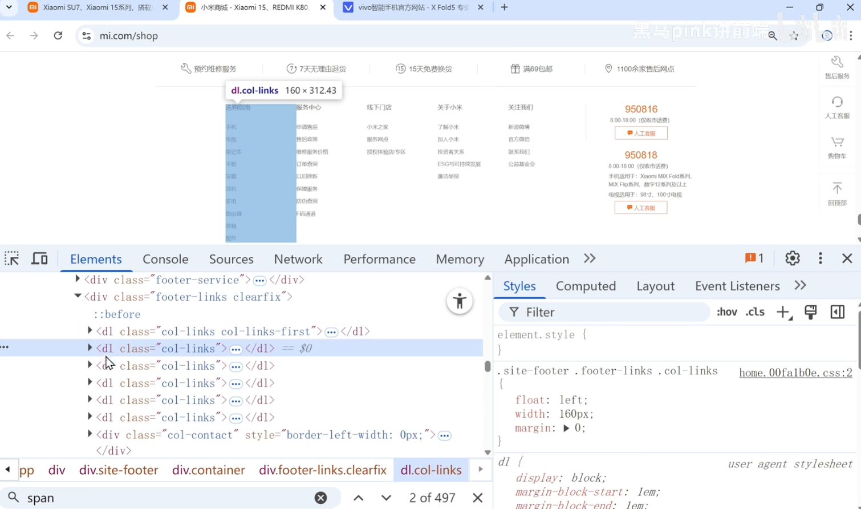Expand the margin shorthand property triangle
The height and width of the screenshot is (509, 861).
[x=566, y=428]
